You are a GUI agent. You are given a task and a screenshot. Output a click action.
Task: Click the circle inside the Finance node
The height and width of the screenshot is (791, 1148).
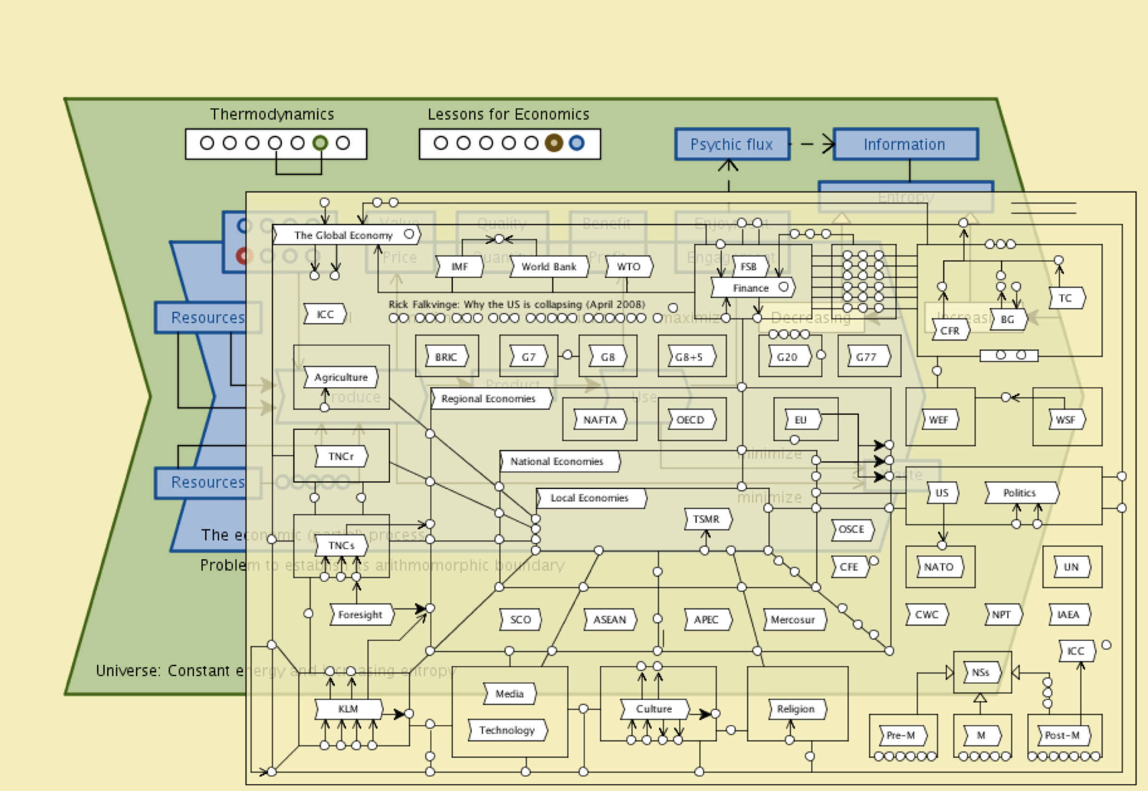tap(783, 287)
